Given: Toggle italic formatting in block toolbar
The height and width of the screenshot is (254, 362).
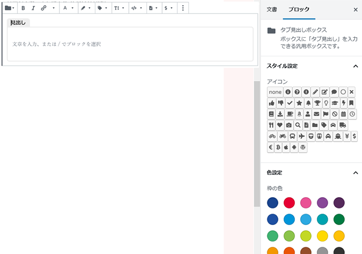Looking at the screenshot, I should pos(33,8).
